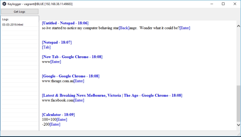This screenshot has width=241, height=137.
Task: Click the scrollbar up arrow
Action: [x=238, y=26]
